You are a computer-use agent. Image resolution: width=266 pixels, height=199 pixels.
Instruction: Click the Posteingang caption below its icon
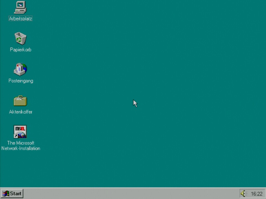[x=21, y=81]
